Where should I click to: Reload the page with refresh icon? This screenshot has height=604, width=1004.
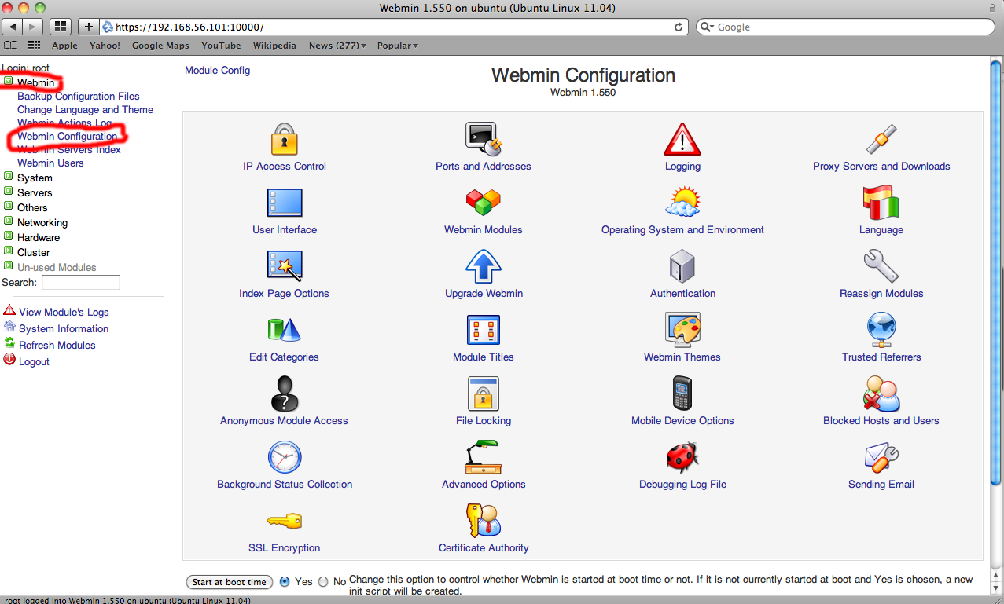click(x=679, y=27)
